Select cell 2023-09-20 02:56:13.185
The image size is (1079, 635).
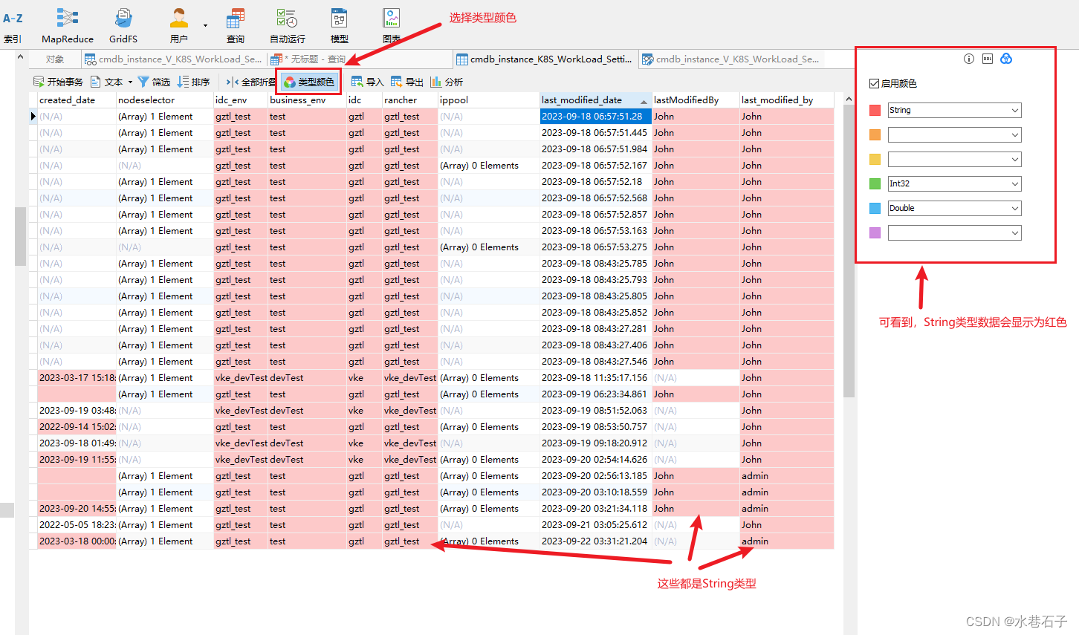595,476
